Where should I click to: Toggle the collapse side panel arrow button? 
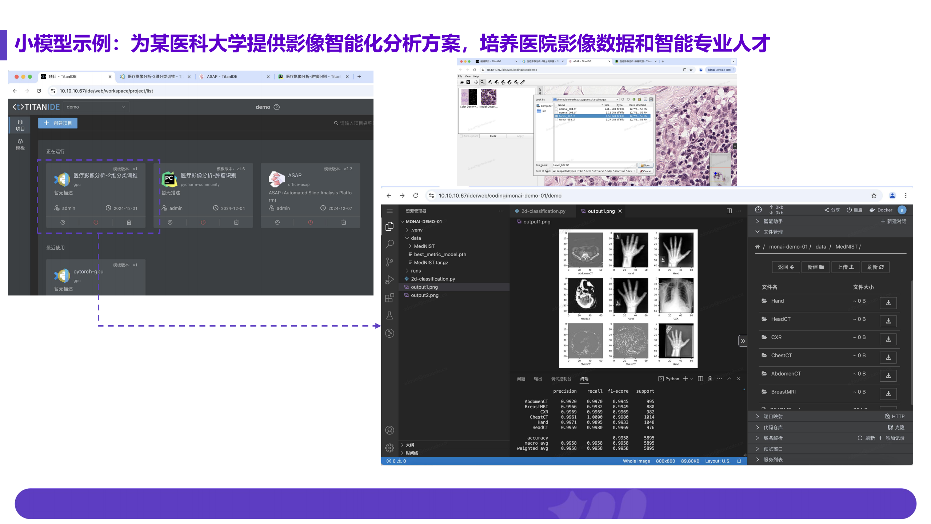(743, 341)
